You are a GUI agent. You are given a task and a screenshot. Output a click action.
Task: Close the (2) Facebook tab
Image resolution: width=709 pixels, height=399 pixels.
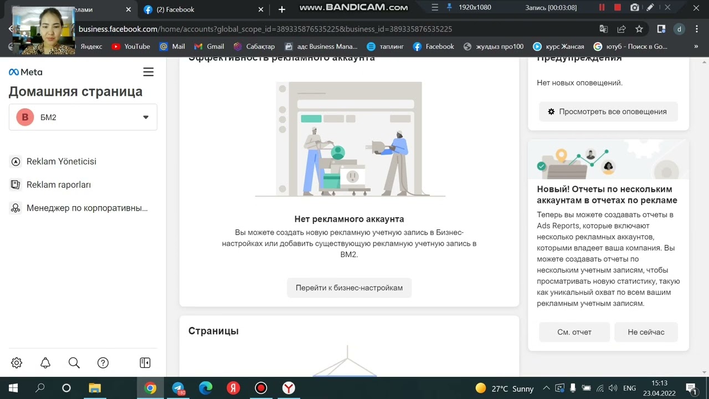coord(261,9)
